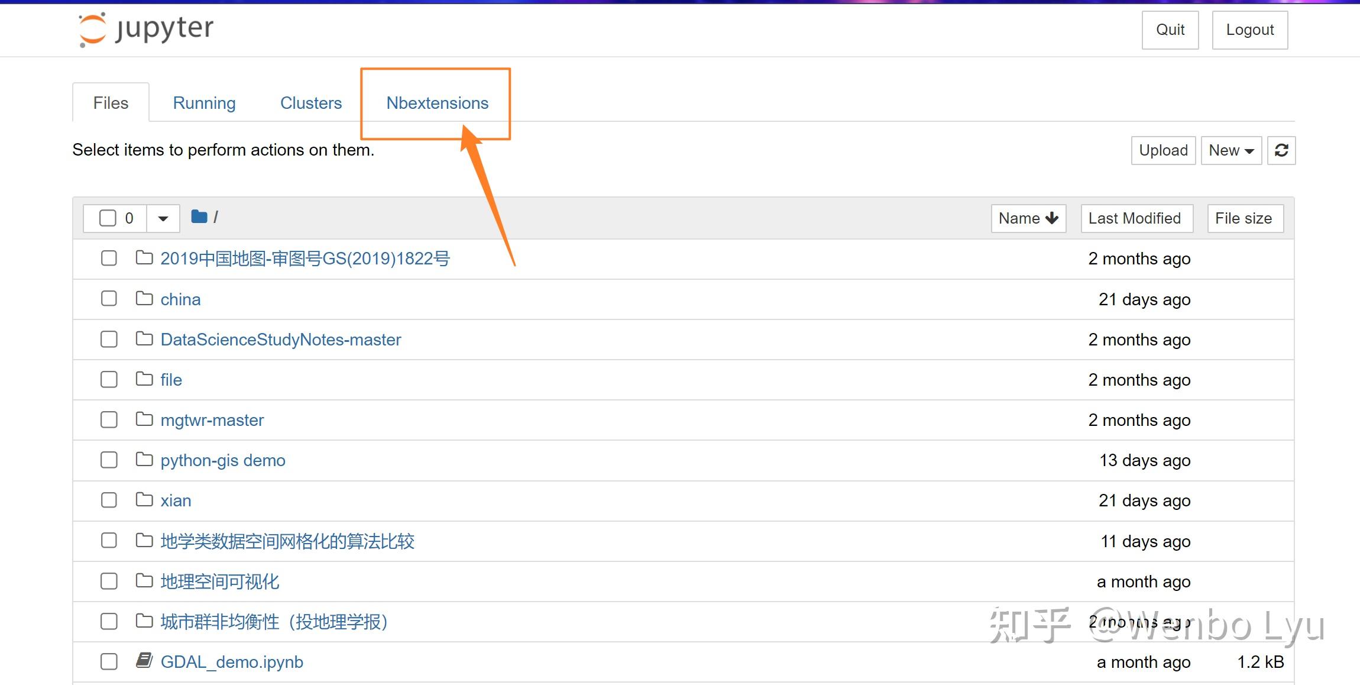Tick the checkbox next to file folder

tap(109, 379)
